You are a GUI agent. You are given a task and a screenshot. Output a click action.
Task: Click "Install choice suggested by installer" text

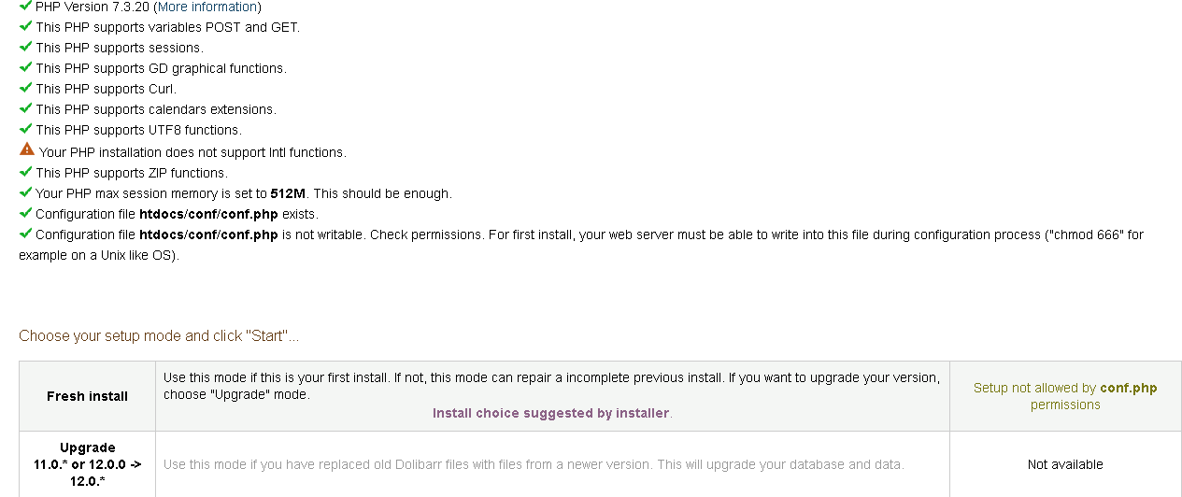point(551,413)
